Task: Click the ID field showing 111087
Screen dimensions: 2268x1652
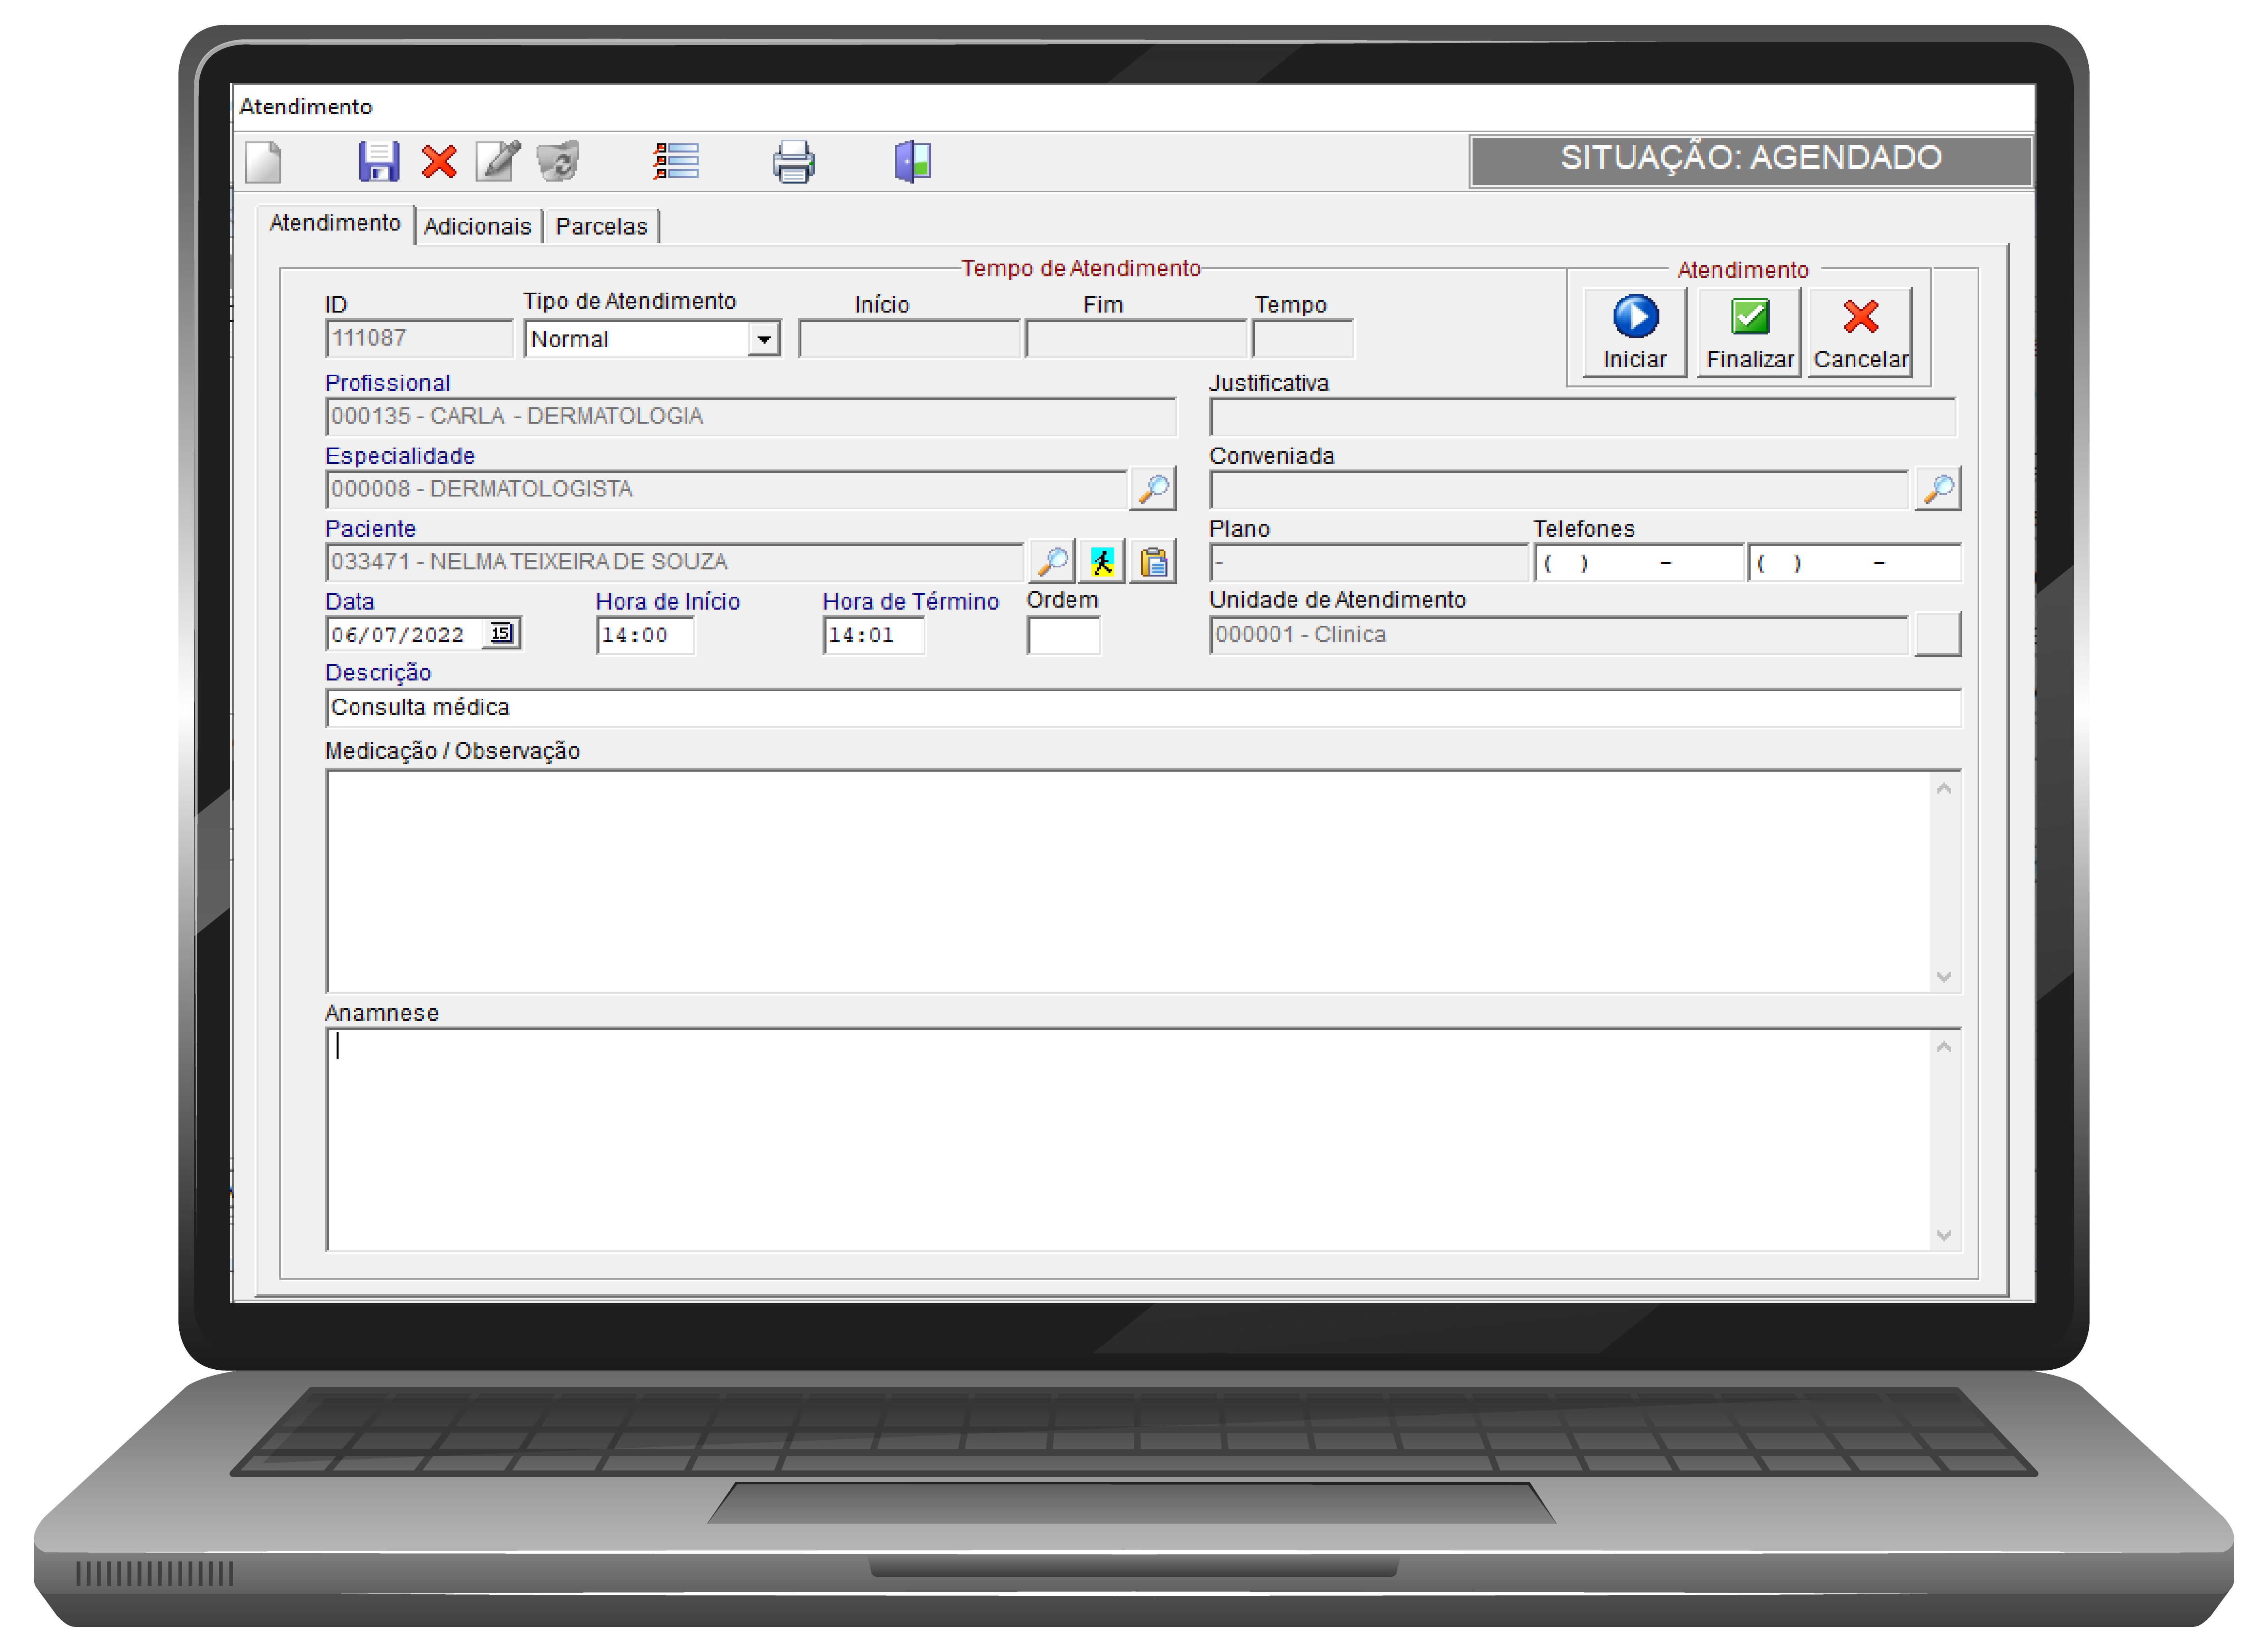Action: click(419, 339)
